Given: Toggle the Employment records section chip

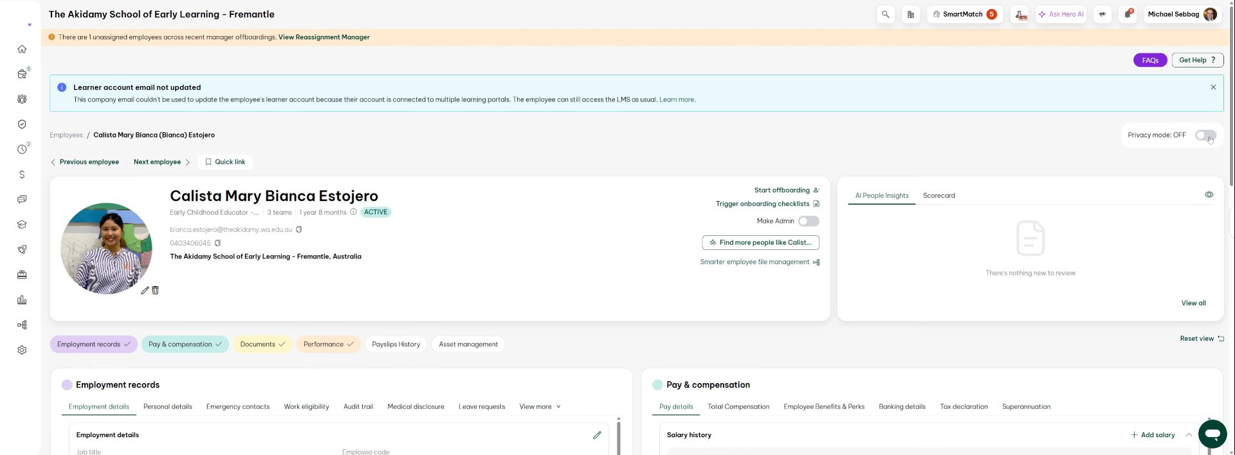Looking at the screenshot, I should 94,344.
